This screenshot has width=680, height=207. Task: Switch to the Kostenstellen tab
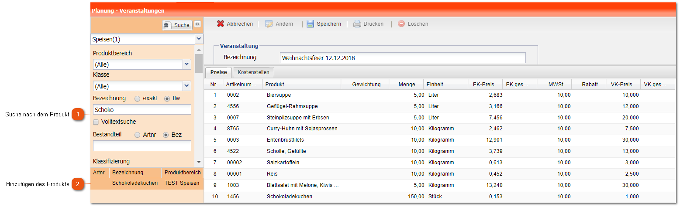point(253,72)
